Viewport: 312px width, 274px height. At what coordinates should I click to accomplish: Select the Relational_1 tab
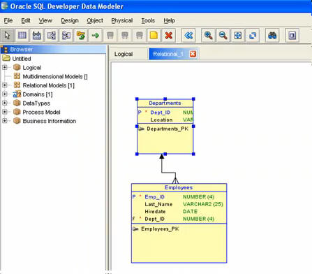[x=168, y=54]
